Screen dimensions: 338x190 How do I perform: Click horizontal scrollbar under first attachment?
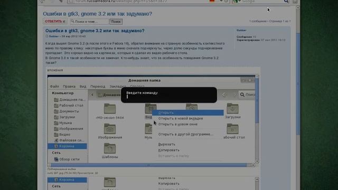[148, 165]
